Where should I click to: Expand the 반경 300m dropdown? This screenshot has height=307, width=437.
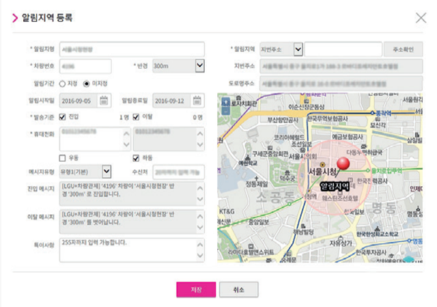pos(199,65)
